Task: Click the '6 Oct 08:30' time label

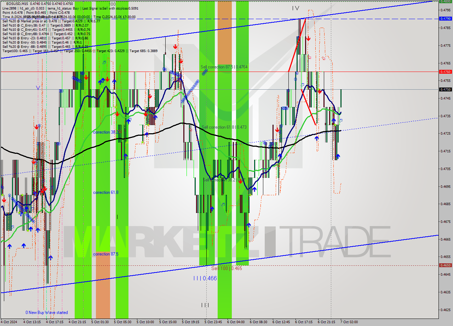Action: (259, 322)
